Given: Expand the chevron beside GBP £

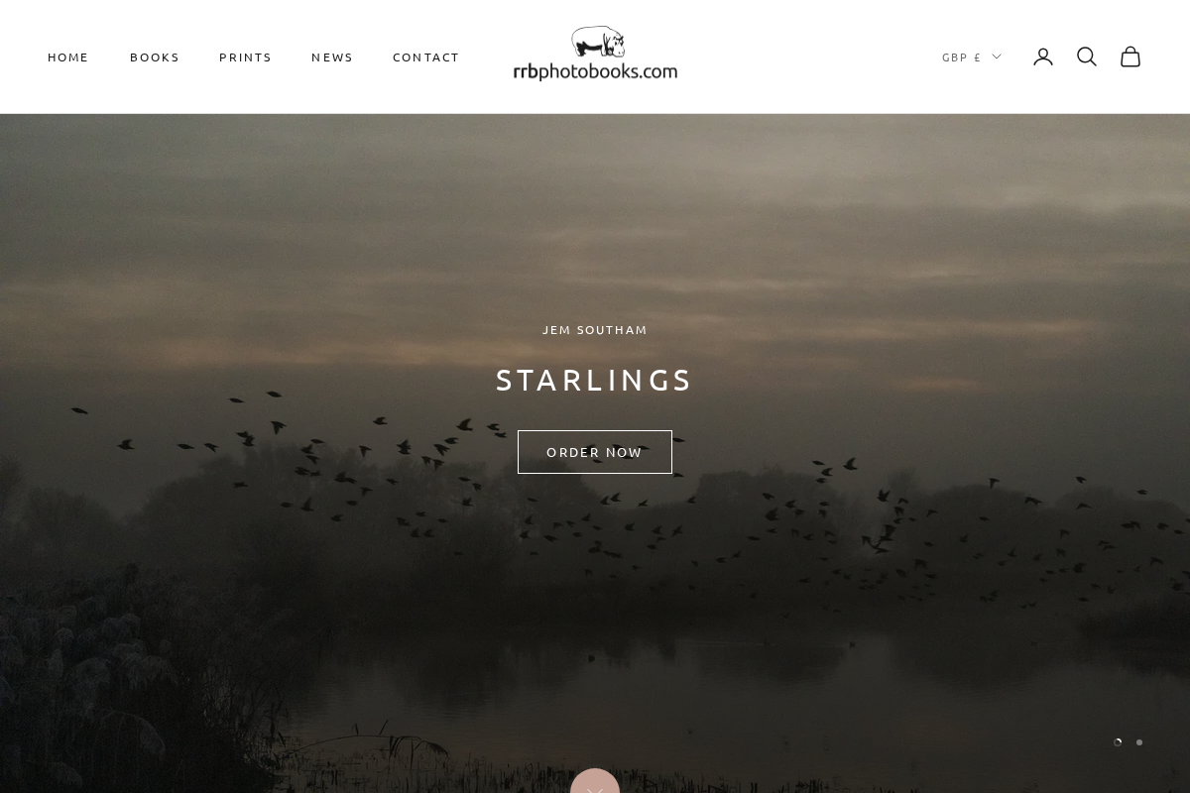Looking at the screenshot, I should click(997, 57).
